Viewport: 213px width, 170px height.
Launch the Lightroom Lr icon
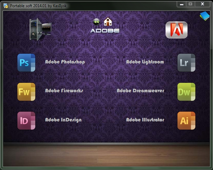pos(186,62)
